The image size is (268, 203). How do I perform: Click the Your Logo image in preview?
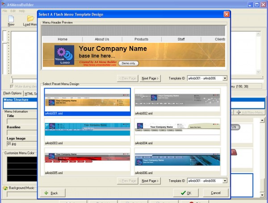click(x=64, y=55)
